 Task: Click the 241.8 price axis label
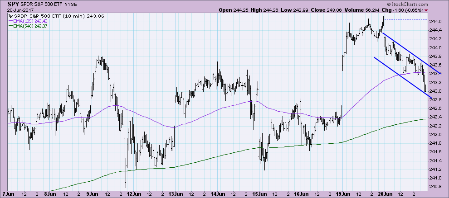[x=435, y=143]
